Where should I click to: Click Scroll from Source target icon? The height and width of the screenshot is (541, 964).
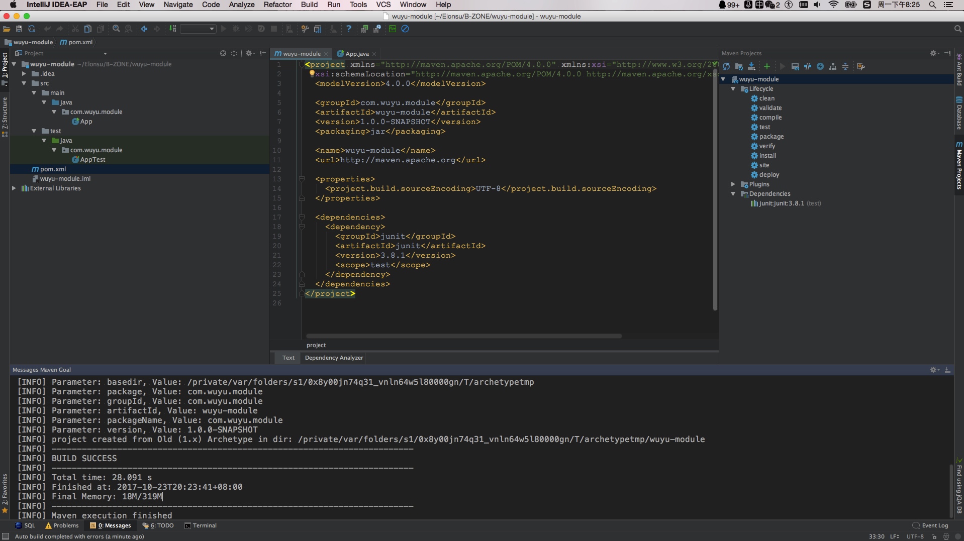pyautogui.click(x=223, y=53)
